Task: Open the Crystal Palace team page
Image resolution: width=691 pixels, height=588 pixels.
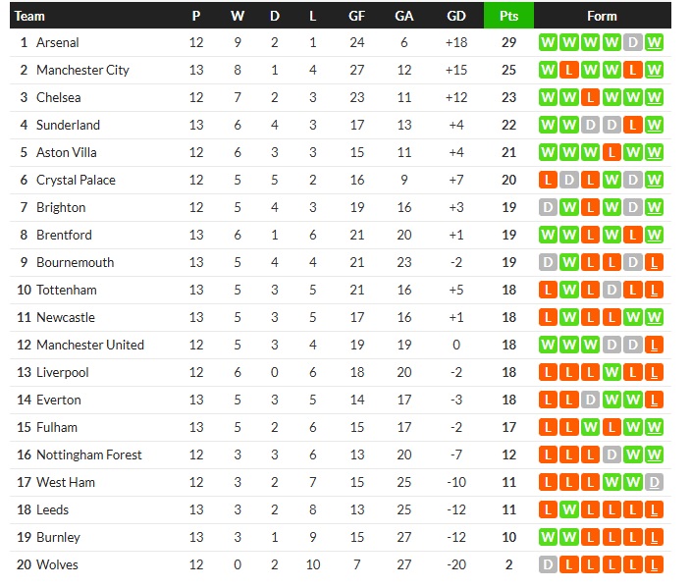Action: tap(76, 180)
